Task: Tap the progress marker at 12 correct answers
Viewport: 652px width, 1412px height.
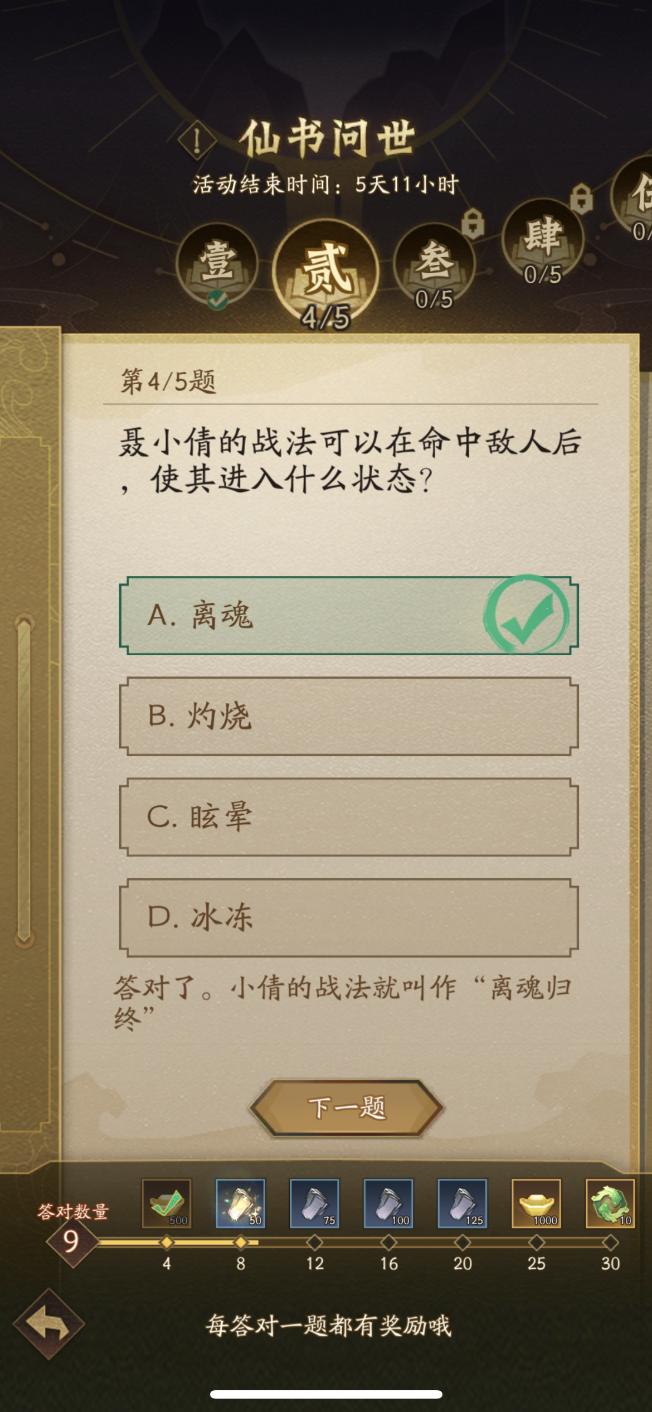Action: (x=315, y=1242)
